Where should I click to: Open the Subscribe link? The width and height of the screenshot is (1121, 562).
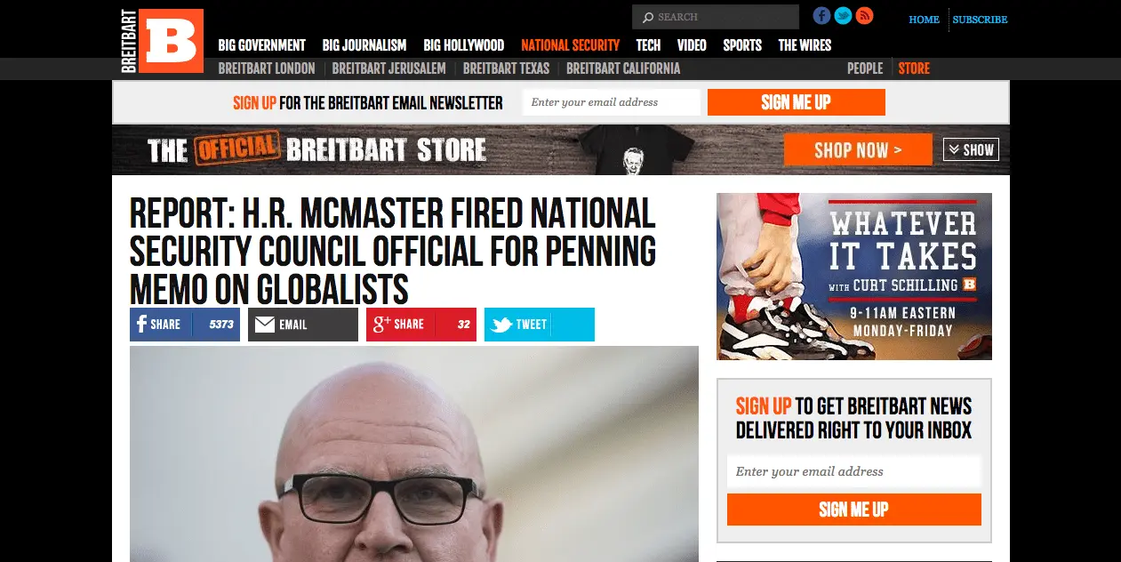coord(980,20)
